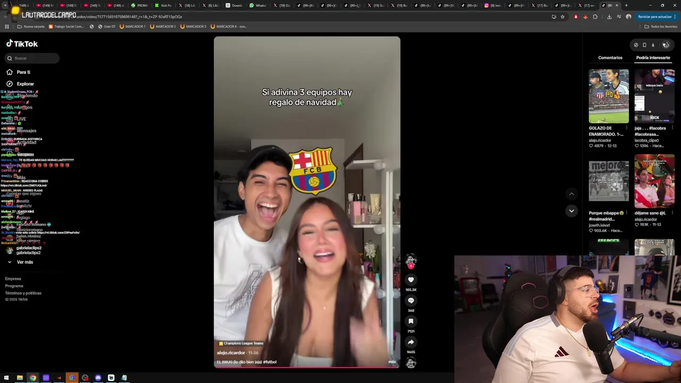Open File Explorer from taskbar
This screenshot has width=681, height=383.
(20, 378)
